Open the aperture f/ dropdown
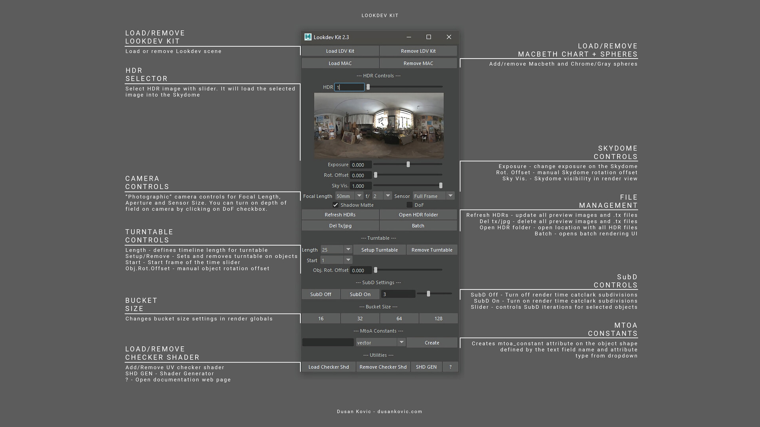The height and width of the screenshot is (427, 760). tap(388, 196)
